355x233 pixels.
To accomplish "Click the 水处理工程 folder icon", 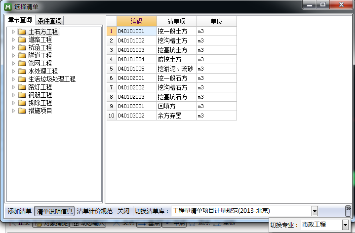I will pos(22,72).
